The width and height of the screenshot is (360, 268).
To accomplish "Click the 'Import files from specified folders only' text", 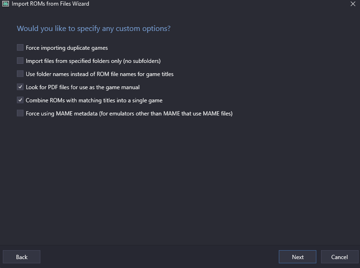I will [x=93, y=61].
